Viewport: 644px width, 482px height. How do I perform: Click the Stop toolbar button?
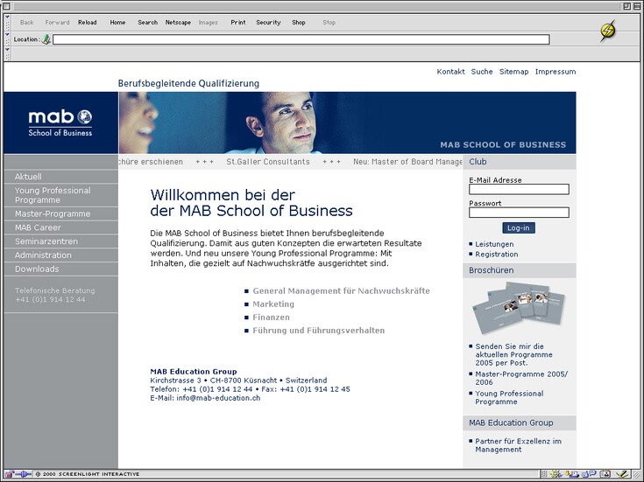point(329,23)
